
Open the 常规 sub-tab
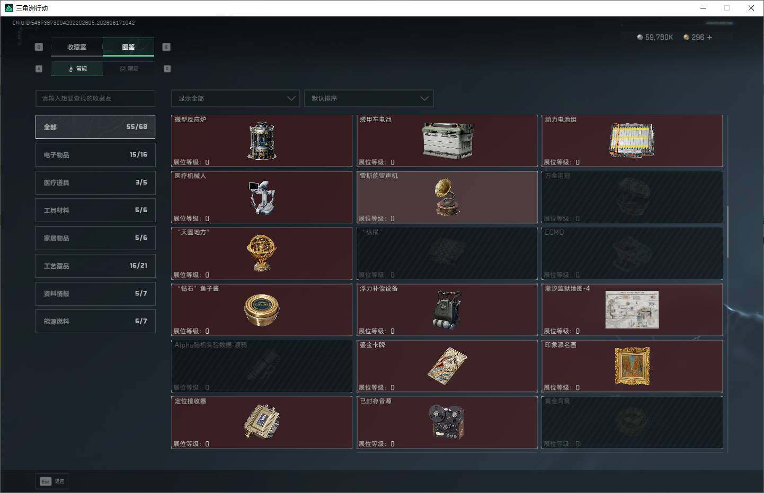click(x=77, y=69)
